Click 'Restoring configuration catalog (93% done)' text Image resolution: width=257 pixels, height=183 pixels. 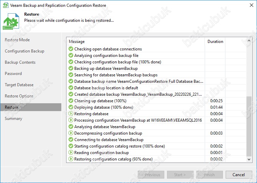114,159
